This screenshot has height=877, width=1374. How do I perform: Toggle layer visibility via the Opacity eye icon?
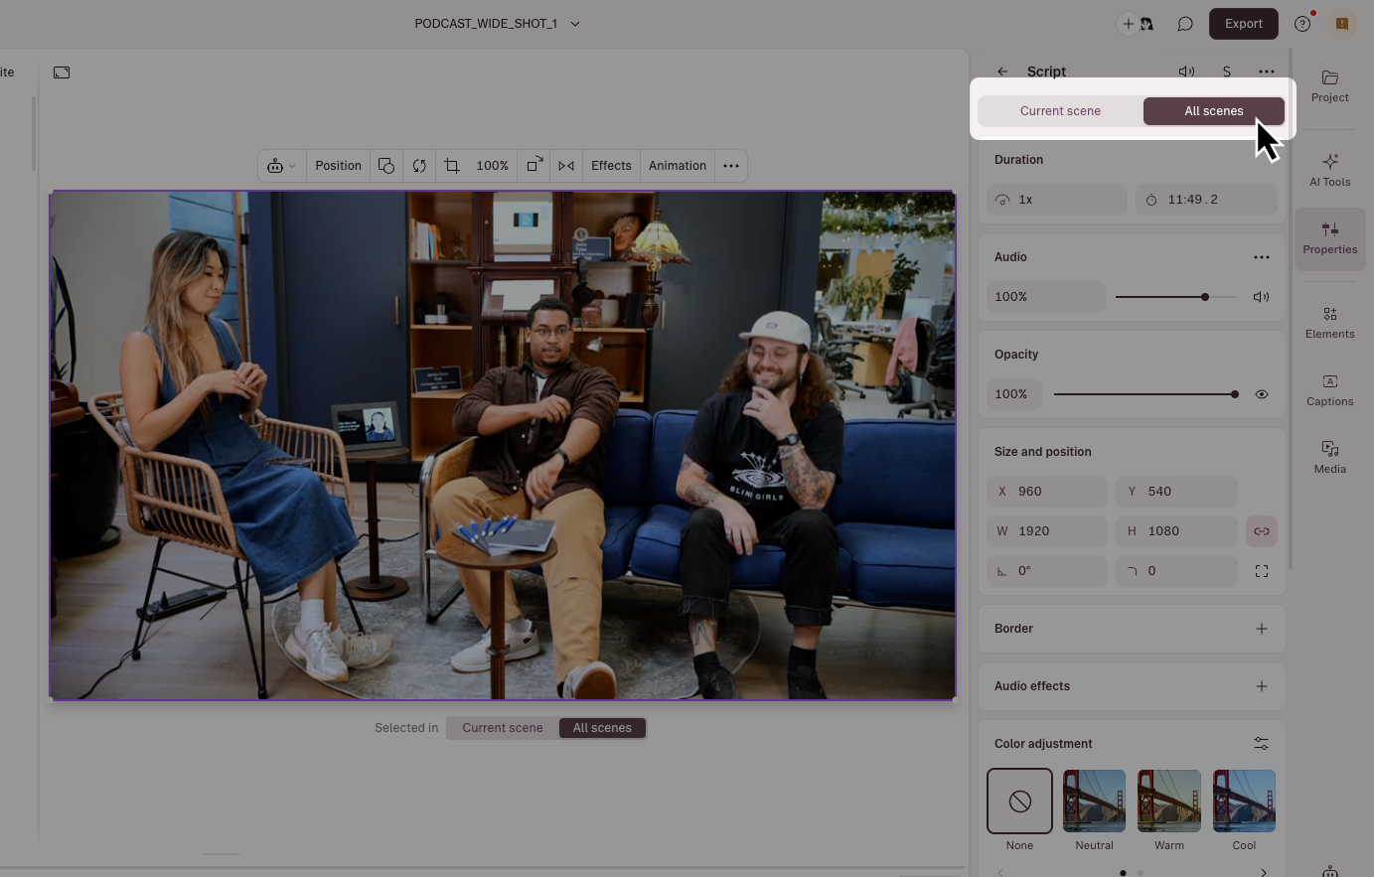[1261, 394]
